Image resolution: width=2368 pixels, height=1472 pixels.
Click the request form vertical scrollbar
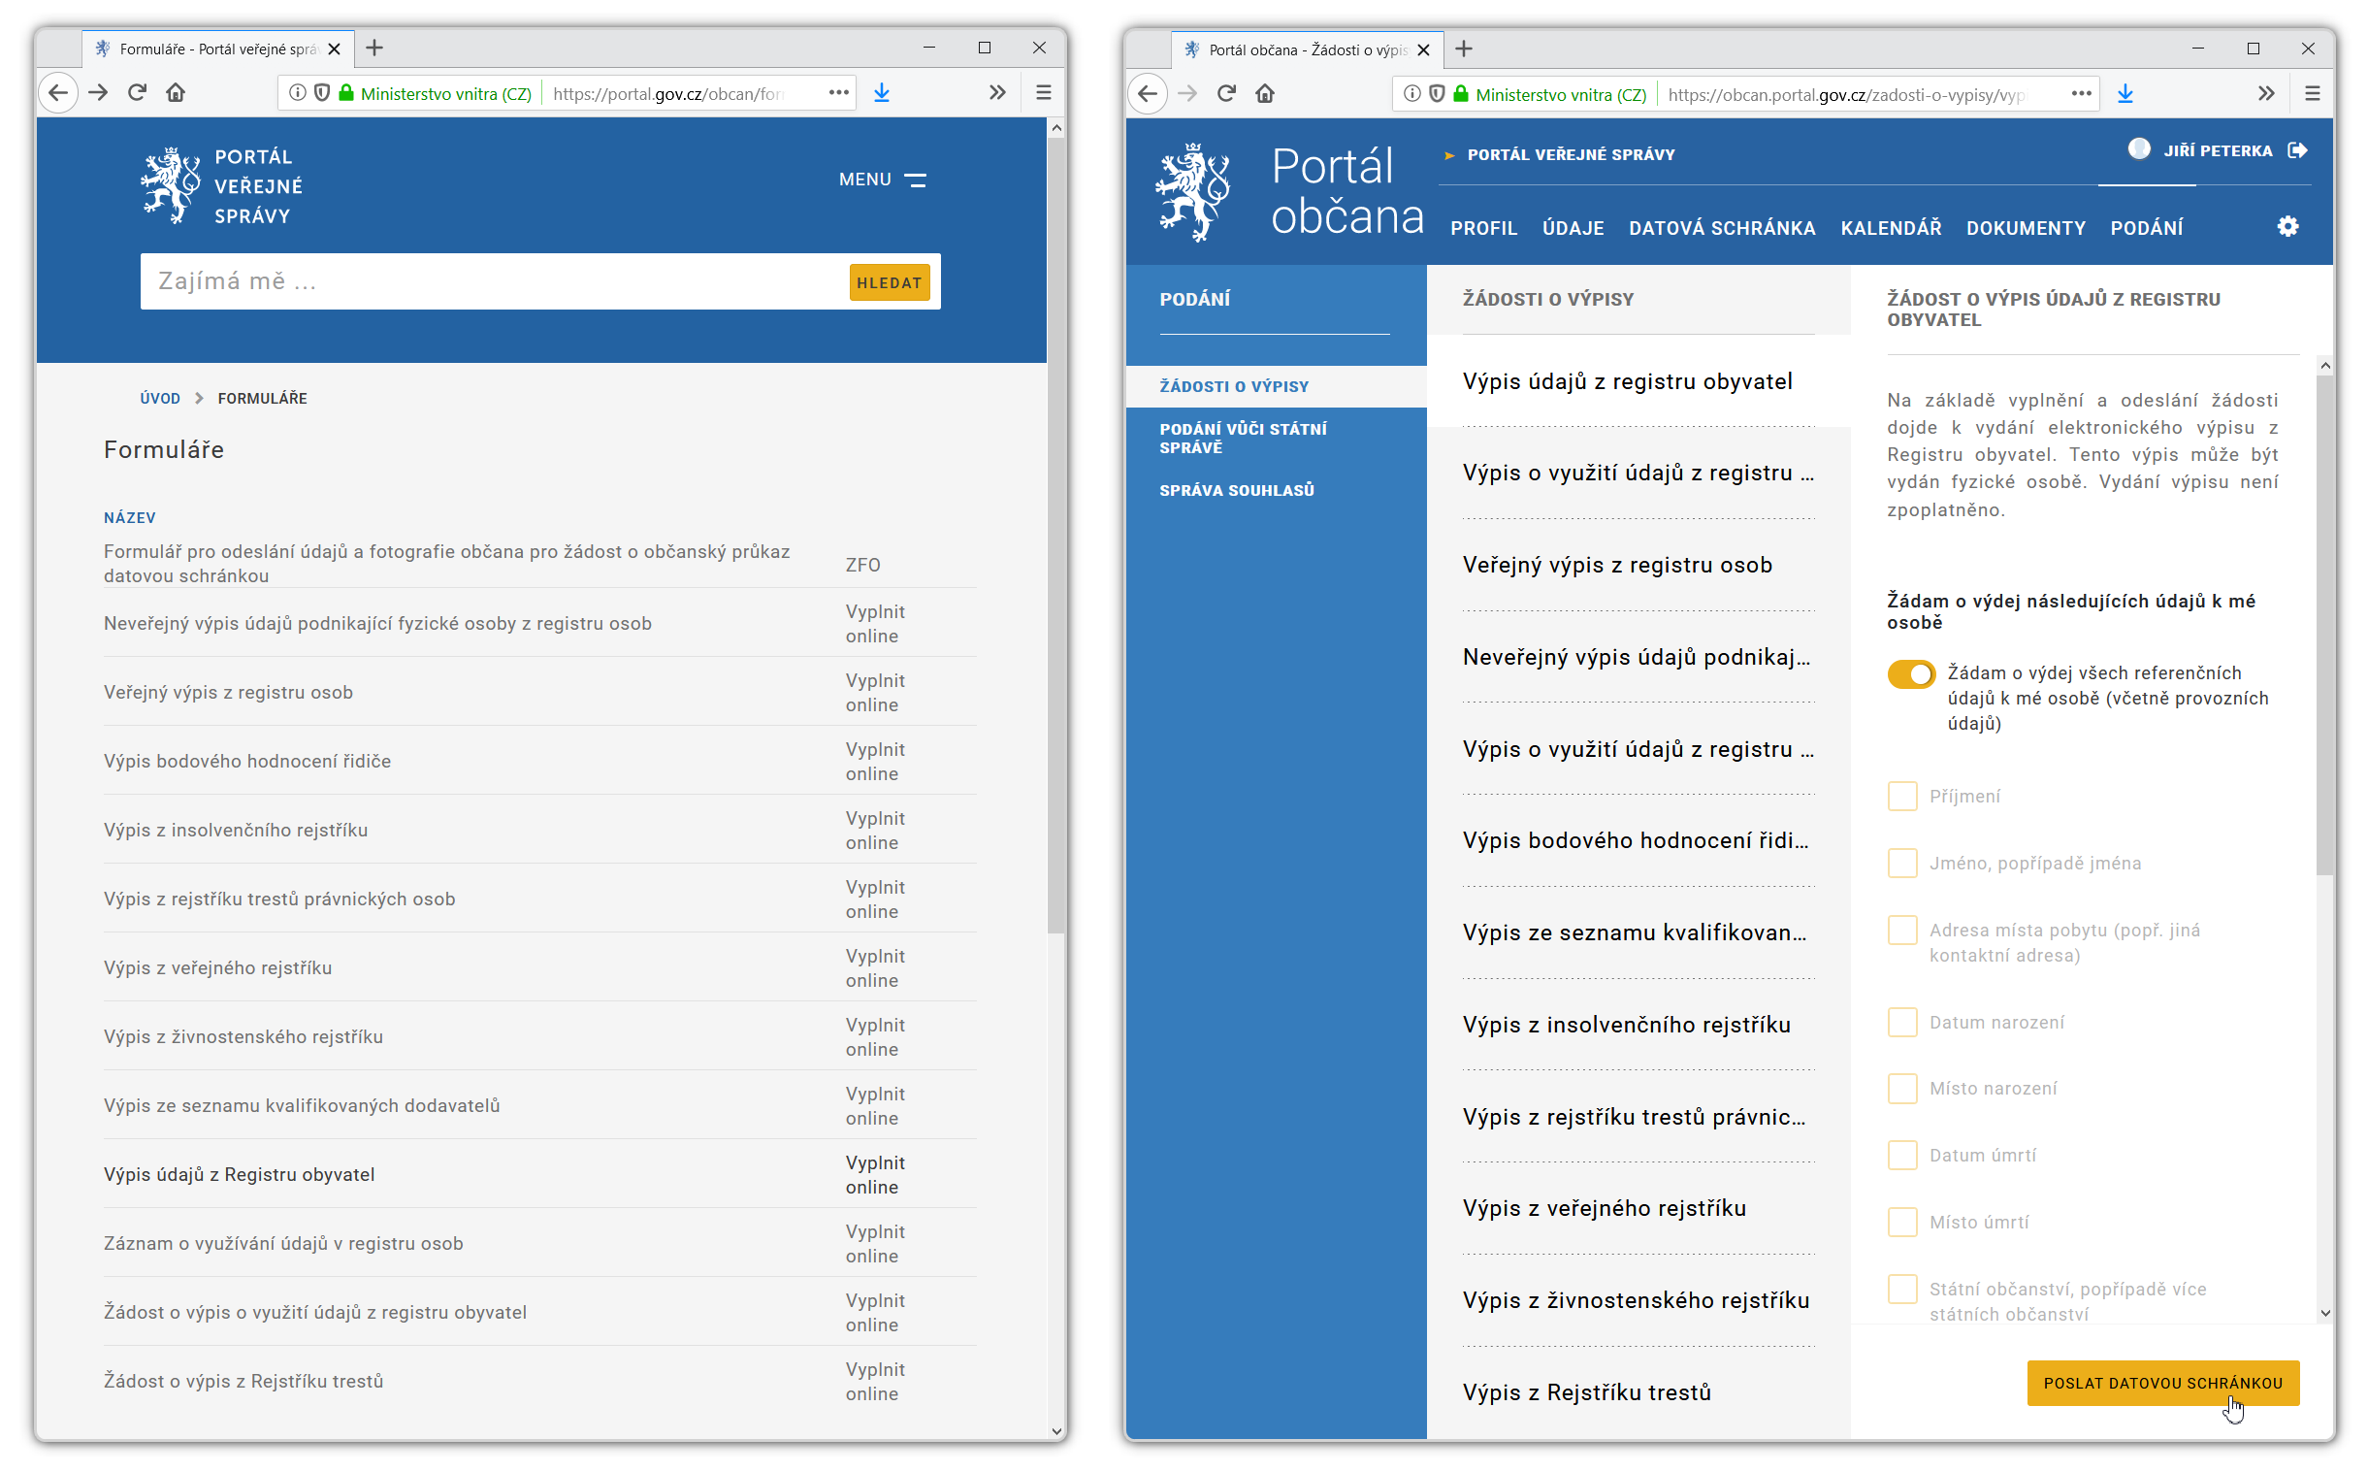pos(2324,623)
